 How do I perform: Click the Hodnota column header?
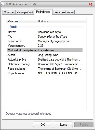(43, 21)
